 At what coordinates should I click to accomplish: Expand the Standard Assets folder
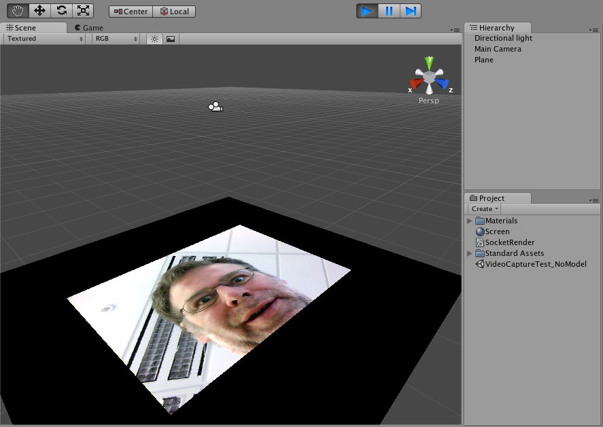(470, 253)
